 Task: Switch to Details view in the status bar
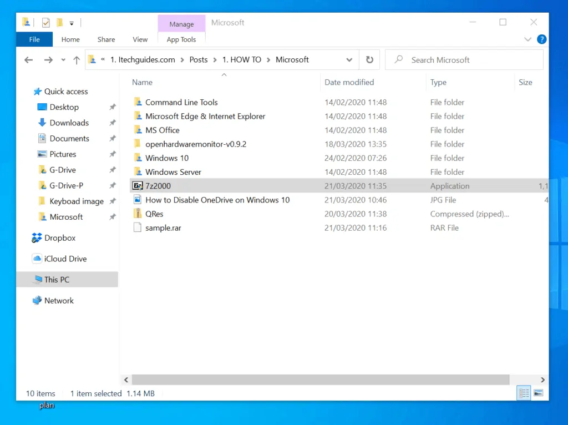(x=524, y=393)
